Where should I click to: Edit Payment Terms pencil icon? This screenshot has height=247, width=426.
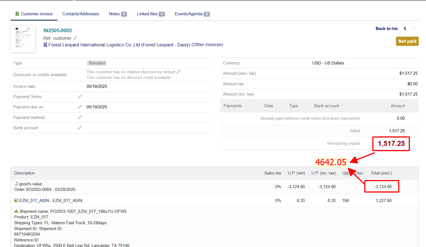tap(80, 96)
